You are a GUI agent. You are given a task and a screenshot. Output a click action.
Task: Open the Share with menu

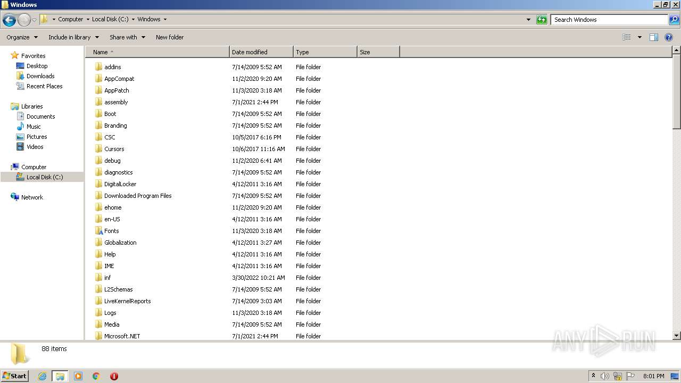(127, 37)
